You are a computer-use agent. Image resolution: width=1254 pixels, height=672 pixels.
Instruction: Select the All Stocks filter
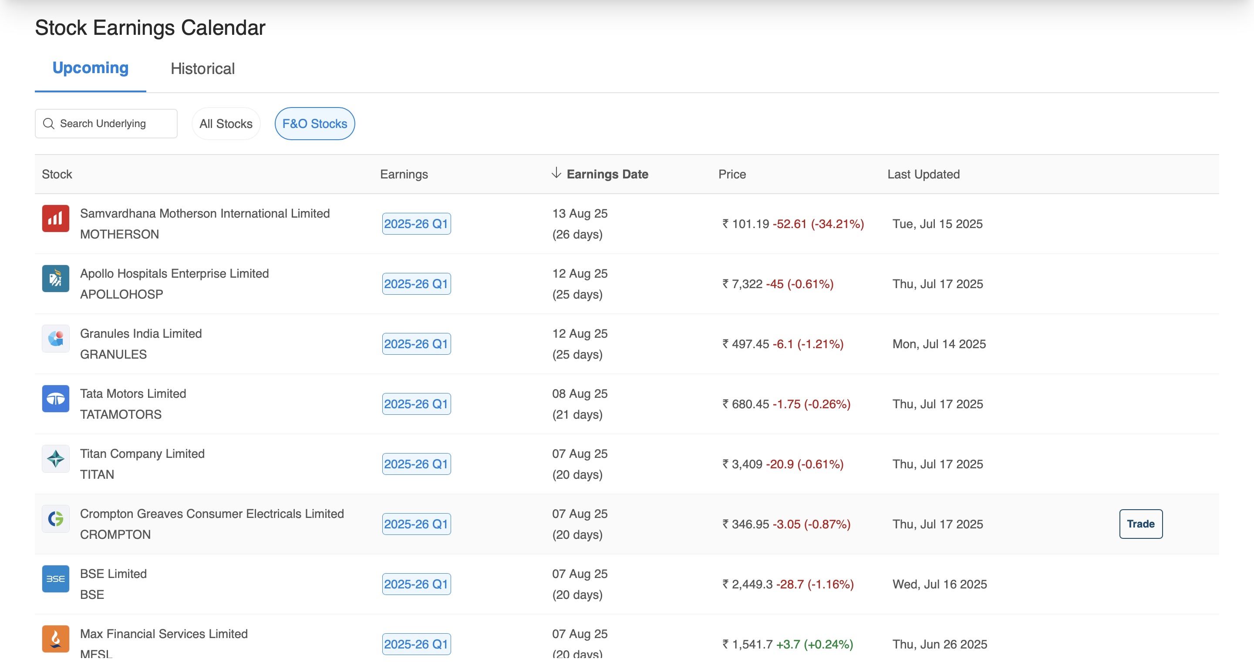[226, 124]
